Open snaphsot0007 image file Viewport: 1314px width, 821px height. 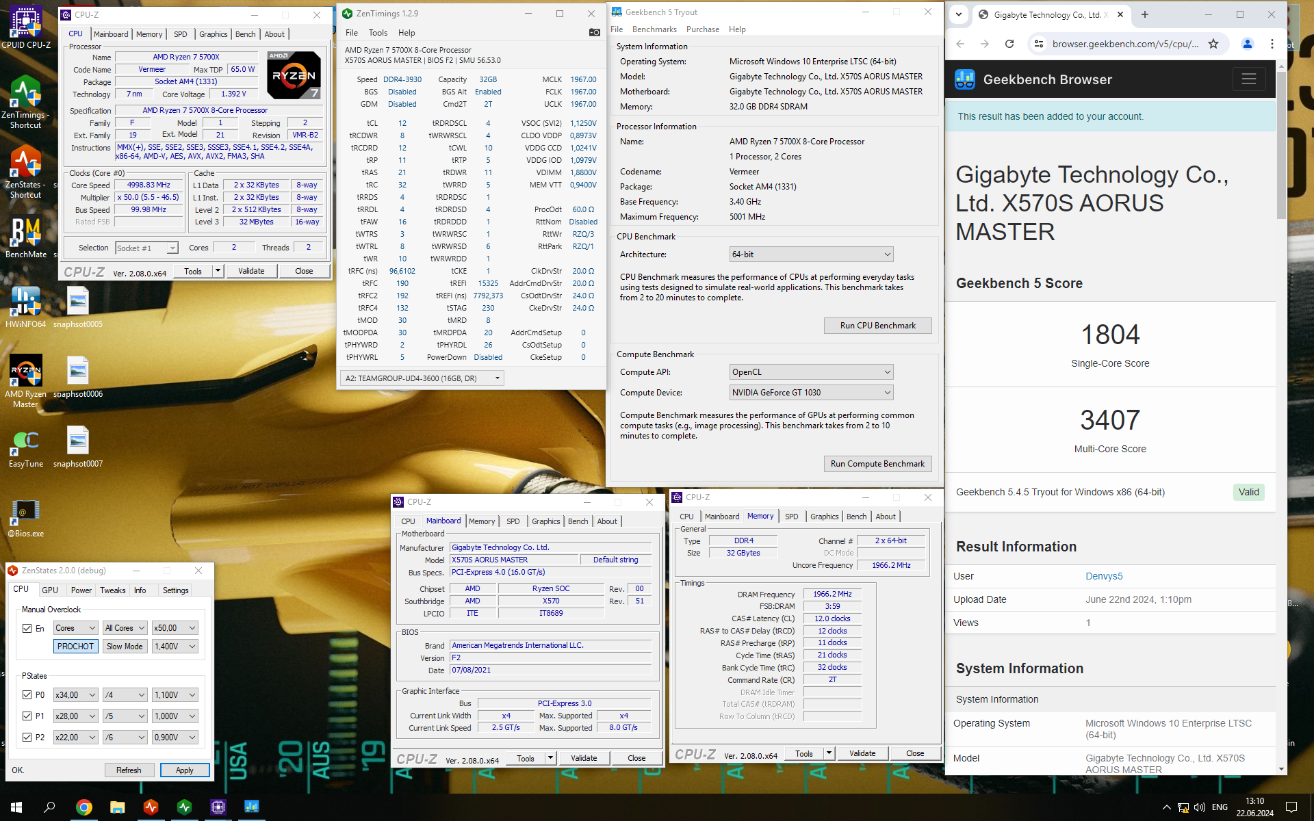[x=78, y=447]
